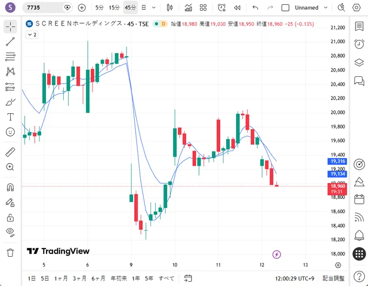Open the chats panel
Image resolution: width=368 pixels, height=286 pixels.
359,81
